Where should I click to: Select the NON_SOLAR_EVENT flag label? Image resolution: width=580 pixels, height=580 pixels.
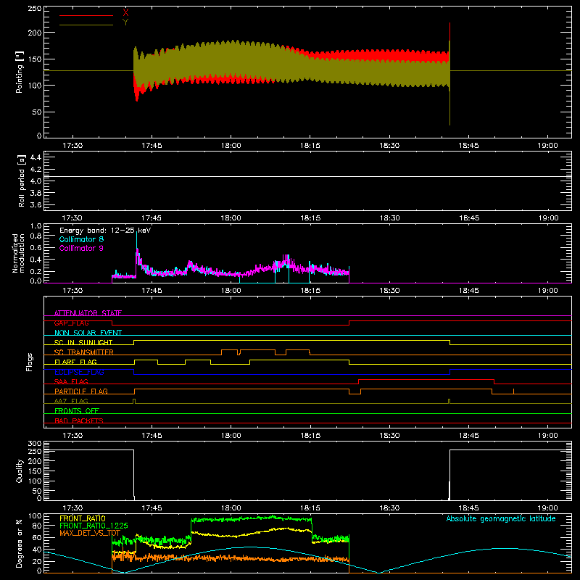click(x=88, y=333)
